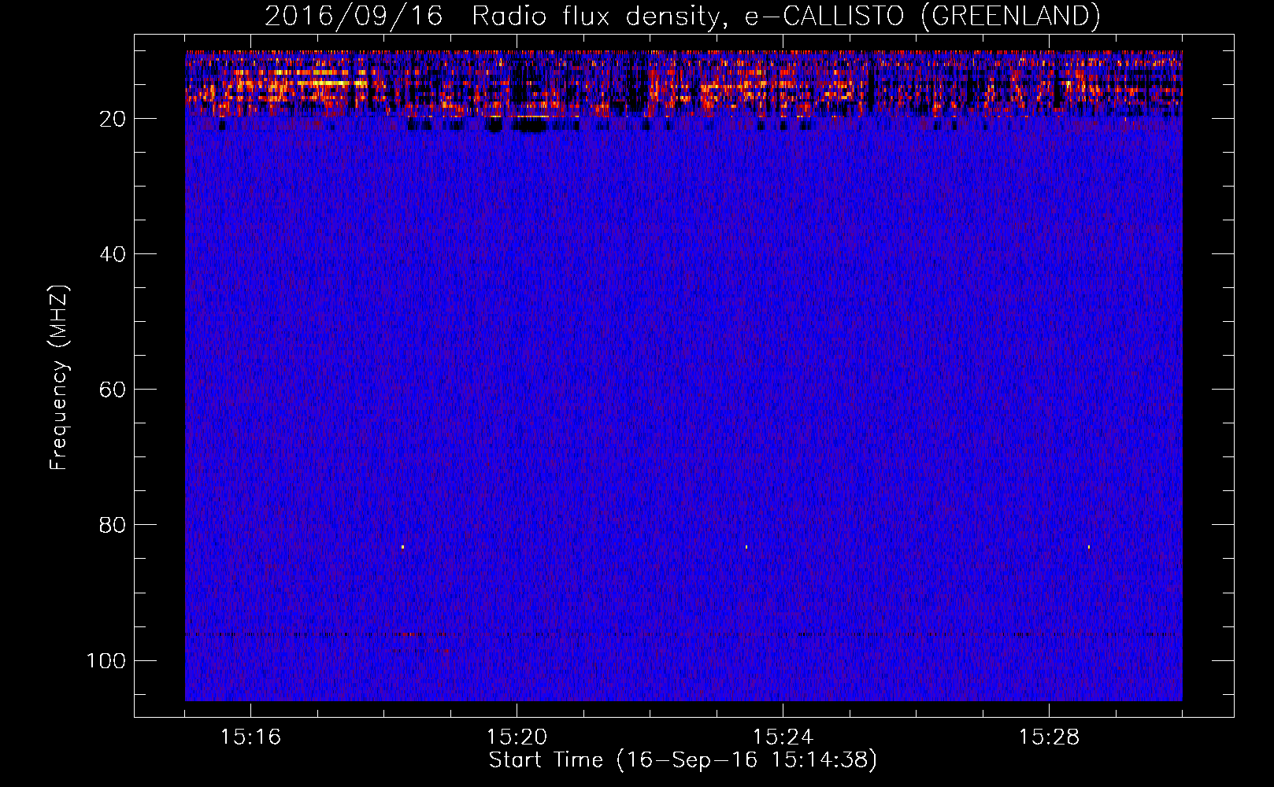The image size is (1274, 787).
Task: Click the 15:16 time tick label
Action: click(x=250, y=737)
